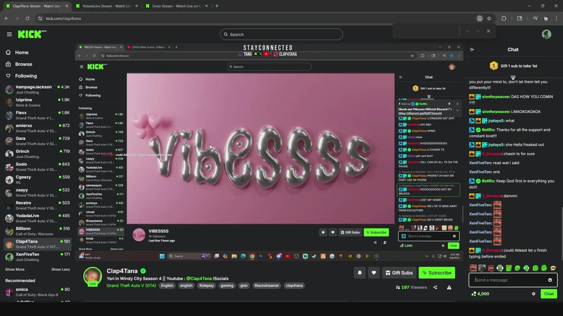Select the gaming tag
The width and height of the screenshot is (563, 316).
[x=227, y=286]
